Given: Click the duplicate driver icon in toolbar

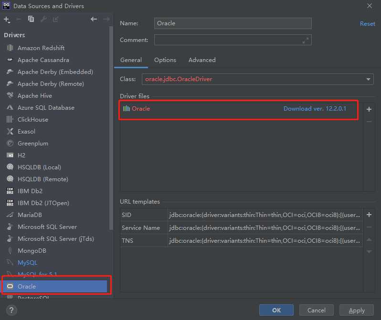Looking at the screenshot, I should coord(31,19).
